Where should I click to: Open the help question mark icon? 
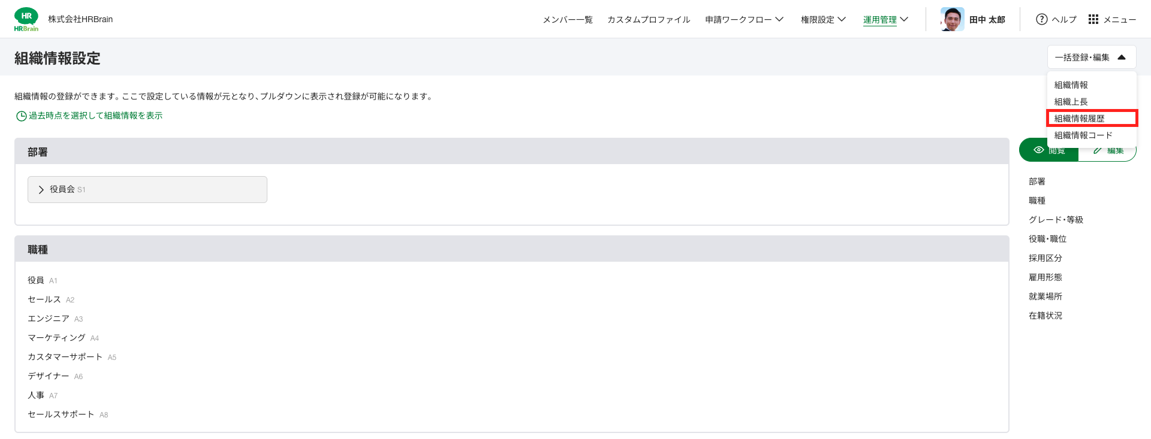1042,19
